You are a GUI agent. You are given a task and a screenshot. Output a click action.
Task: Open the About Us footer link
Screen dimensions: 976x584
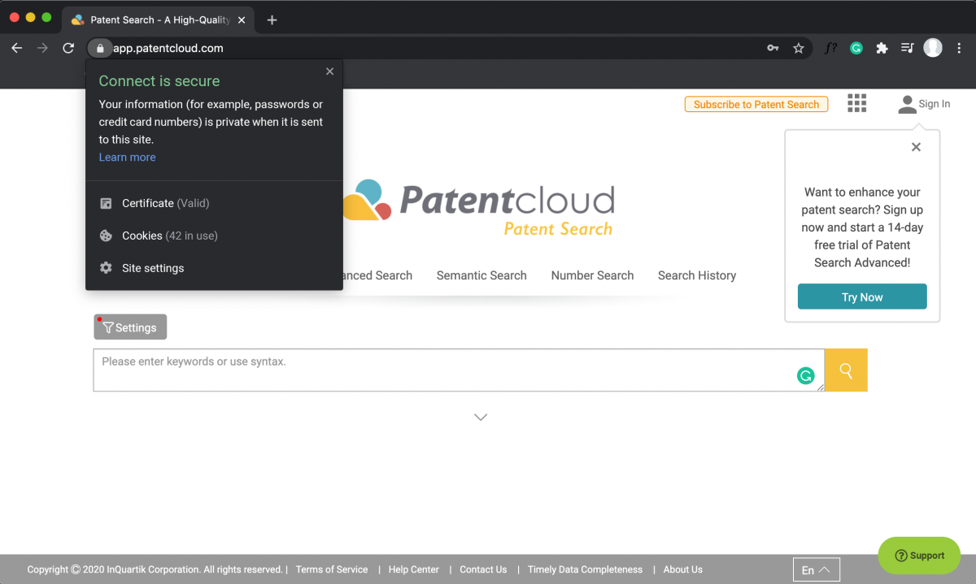coord(683,569)
